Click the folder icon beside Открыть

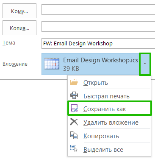pos(74,82)
